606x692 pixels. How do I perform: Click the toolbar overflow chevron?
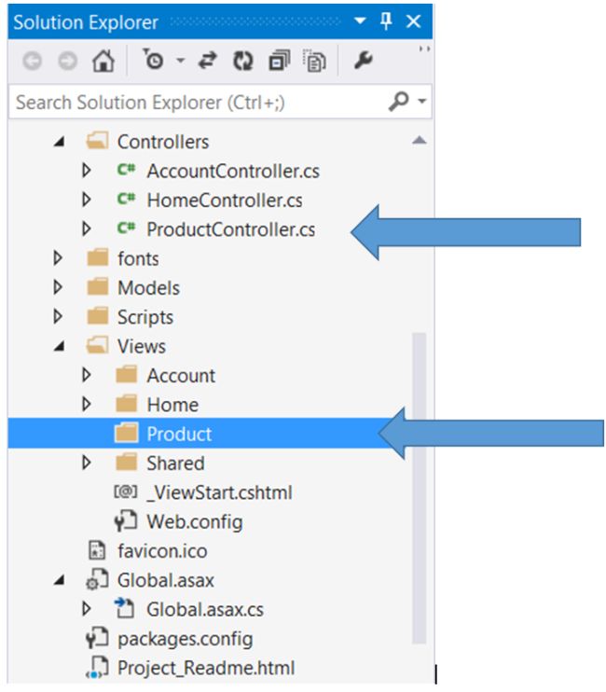424,48
